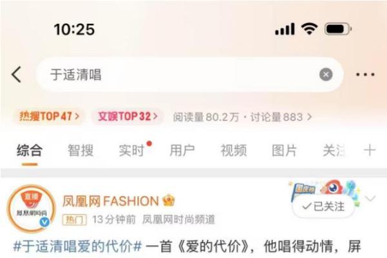Tap the Wi-Fi status bar icon

point(309,28)
